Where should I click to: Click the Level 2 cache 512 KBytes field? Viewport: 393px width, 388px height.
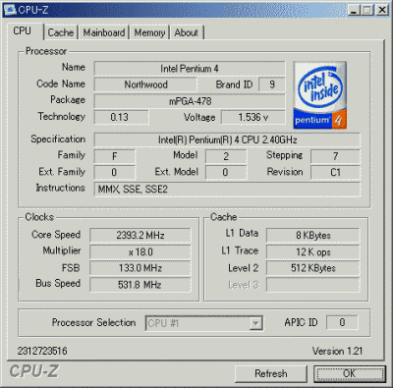[313, 268]
